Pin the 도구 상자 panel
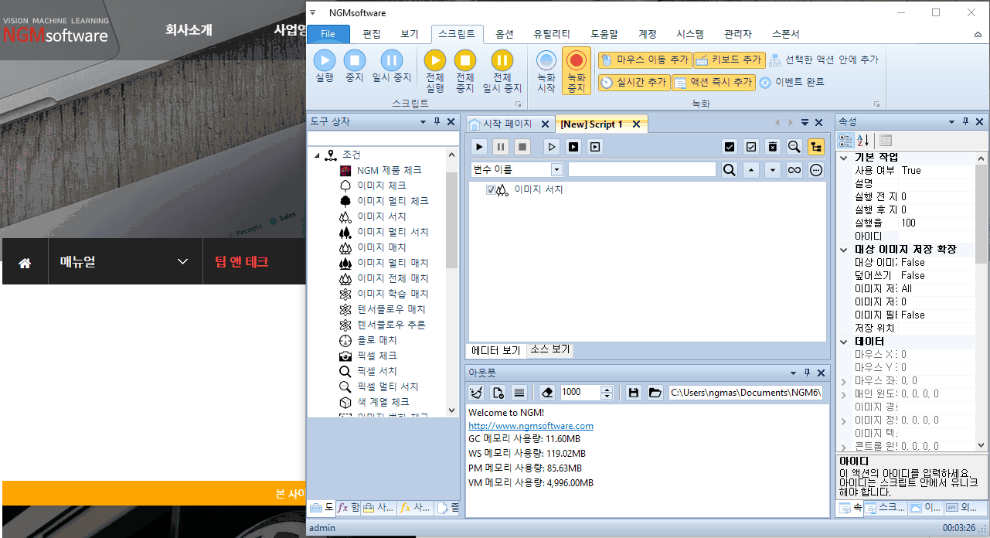This screenshot has width=990, height=538. (x=437, y=122)
